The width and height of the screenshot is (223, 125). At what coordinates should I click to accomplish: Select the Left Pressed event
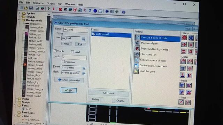(x=111, y=34)
